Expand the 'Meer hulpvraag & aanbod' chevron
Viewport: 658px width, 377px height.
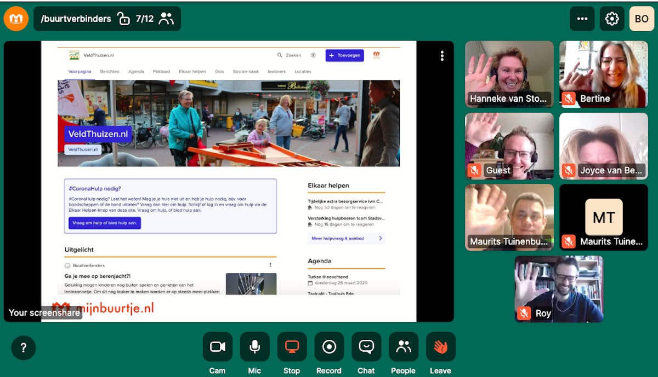point(381,239)
